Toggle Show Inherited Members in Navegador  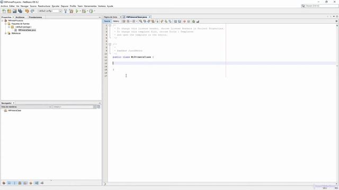coord(4,183)
